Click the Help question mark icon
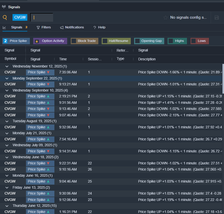Viewport: 224px width, 214px height. click(95, 27)
